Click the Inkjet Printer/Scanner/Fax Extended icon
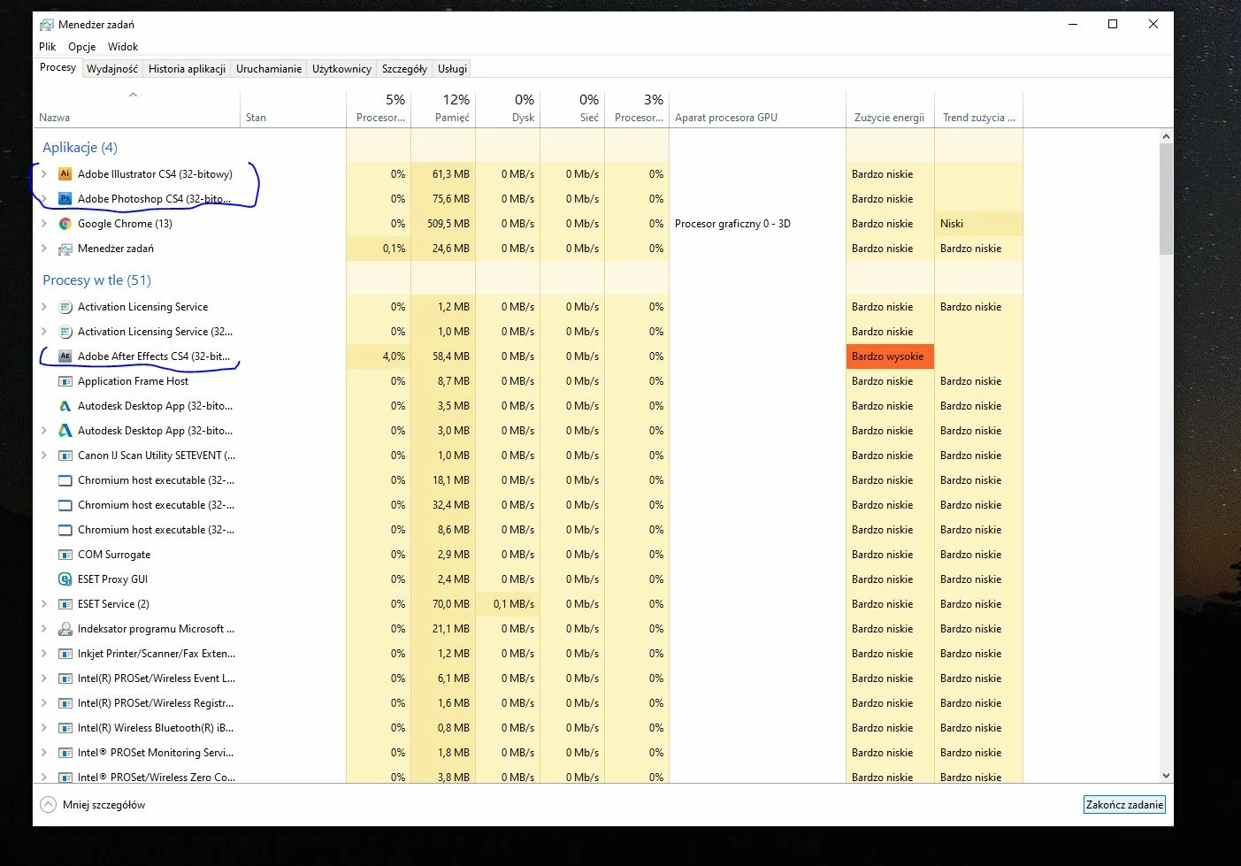The width and height of the screenshot is (1241, 866). pyautogui.click(x=65, y=654)
